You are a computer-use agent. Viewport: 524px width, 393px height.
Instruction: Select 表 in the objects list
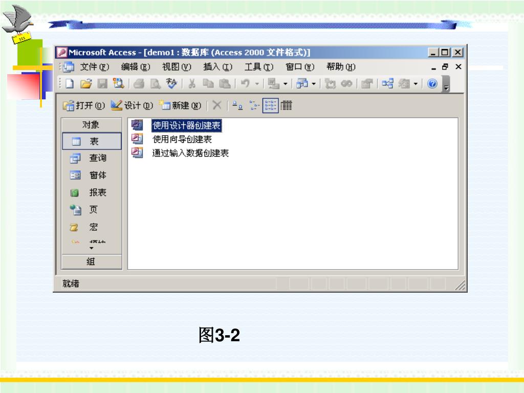tap(92, 141)
